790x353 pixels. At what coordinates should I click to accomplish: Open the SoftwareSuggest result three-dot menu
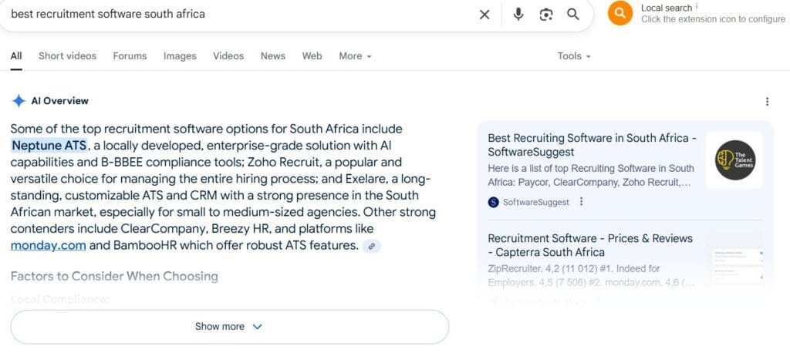pyautogui.click(x=582, y=202)
